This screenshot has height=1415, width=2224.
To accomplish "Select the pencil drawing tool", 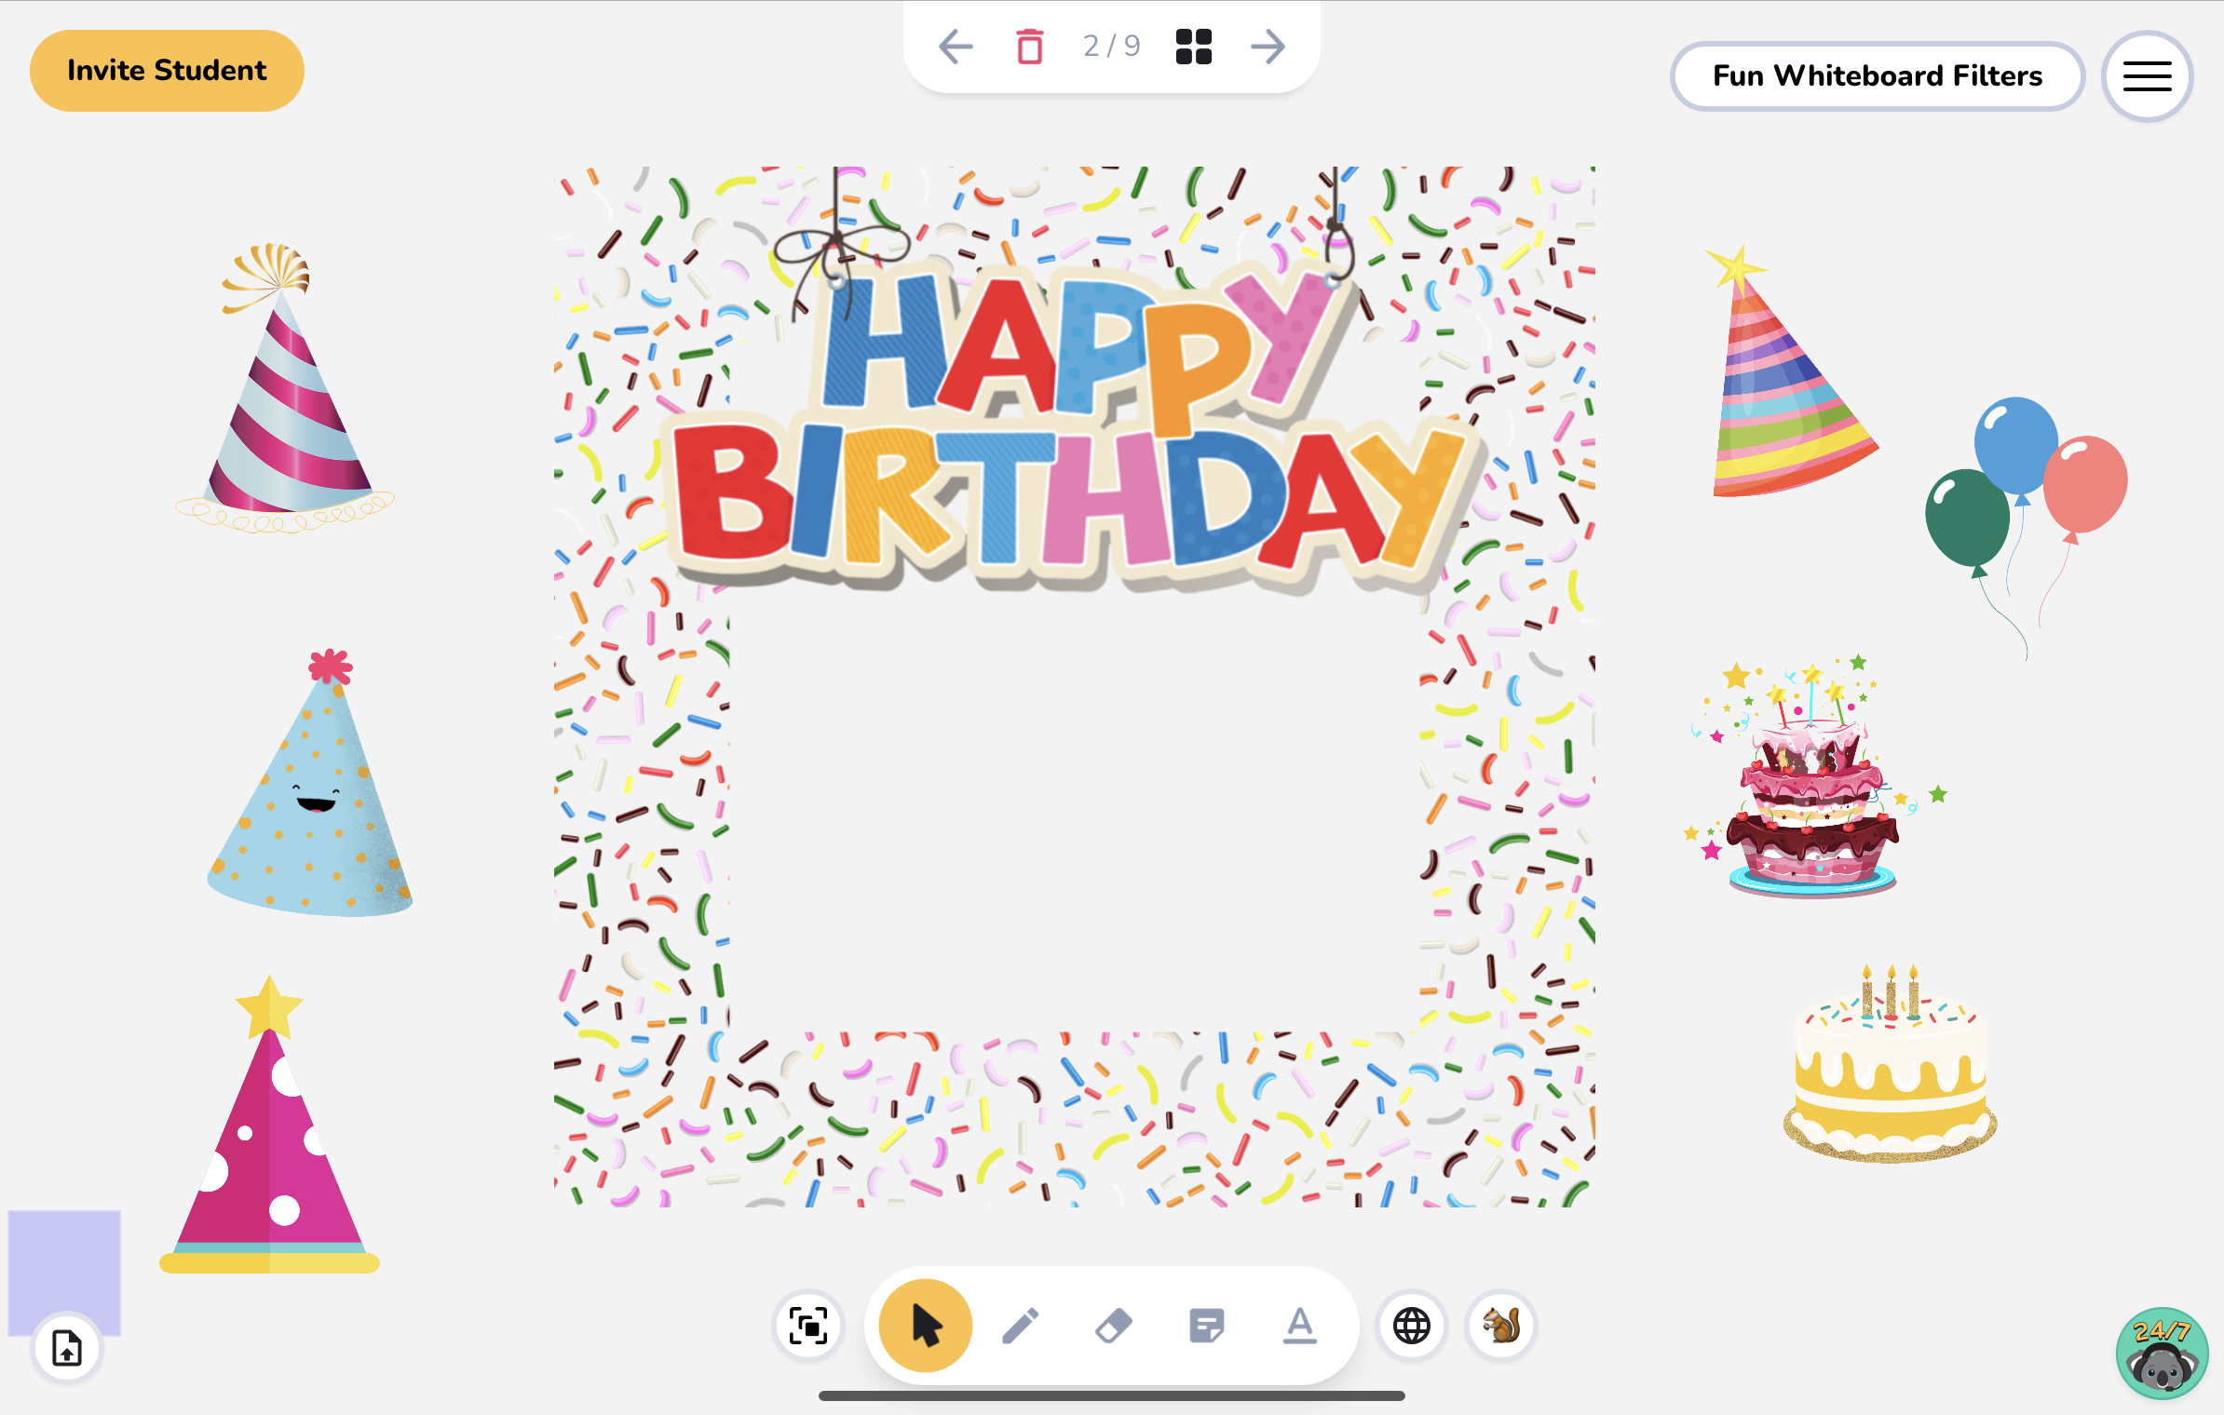I will tap(1023, 1325).
